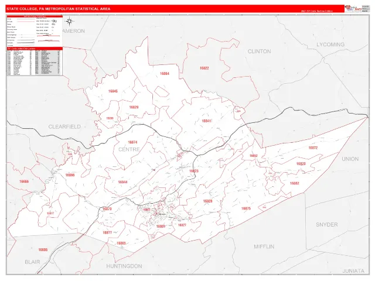Select ZIP code label 16820
Image resolution: width=375 pixels, height=281 pixels.
[x=301, y=164]
